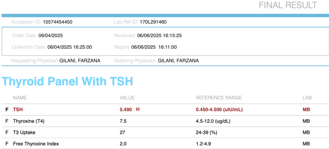This screenshot has height=149, width=329.
Task: Click Thyroxine (T4) value 7.5
Action: 123,121
